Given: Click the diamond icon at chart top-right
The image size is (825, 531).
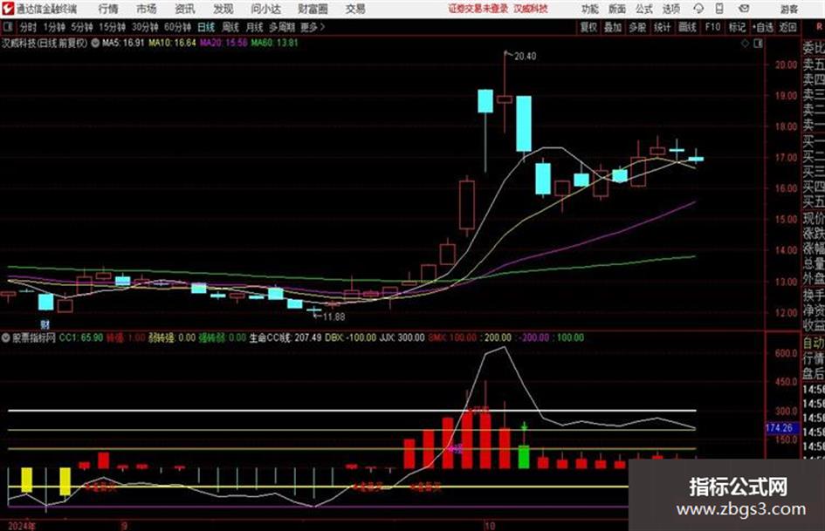Looking at the screenshot, I should point(745,44).
